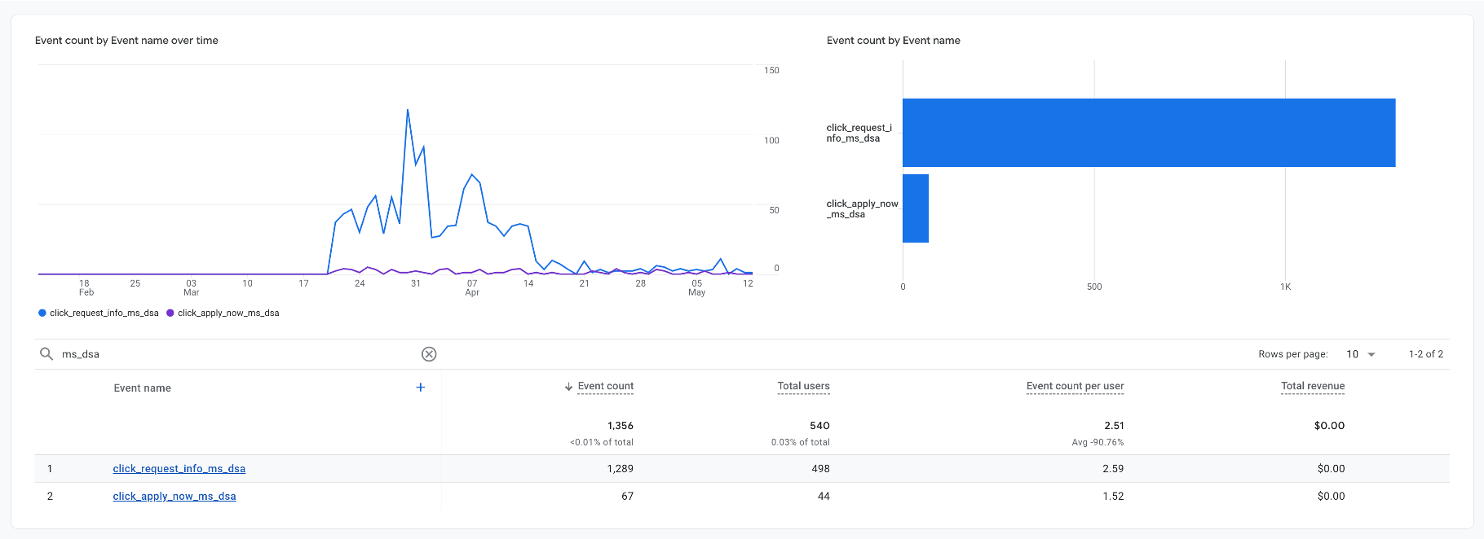Add a dimension with the plus icon
1484x539 pixels.
pyautogui.click(x=421, y=388)
